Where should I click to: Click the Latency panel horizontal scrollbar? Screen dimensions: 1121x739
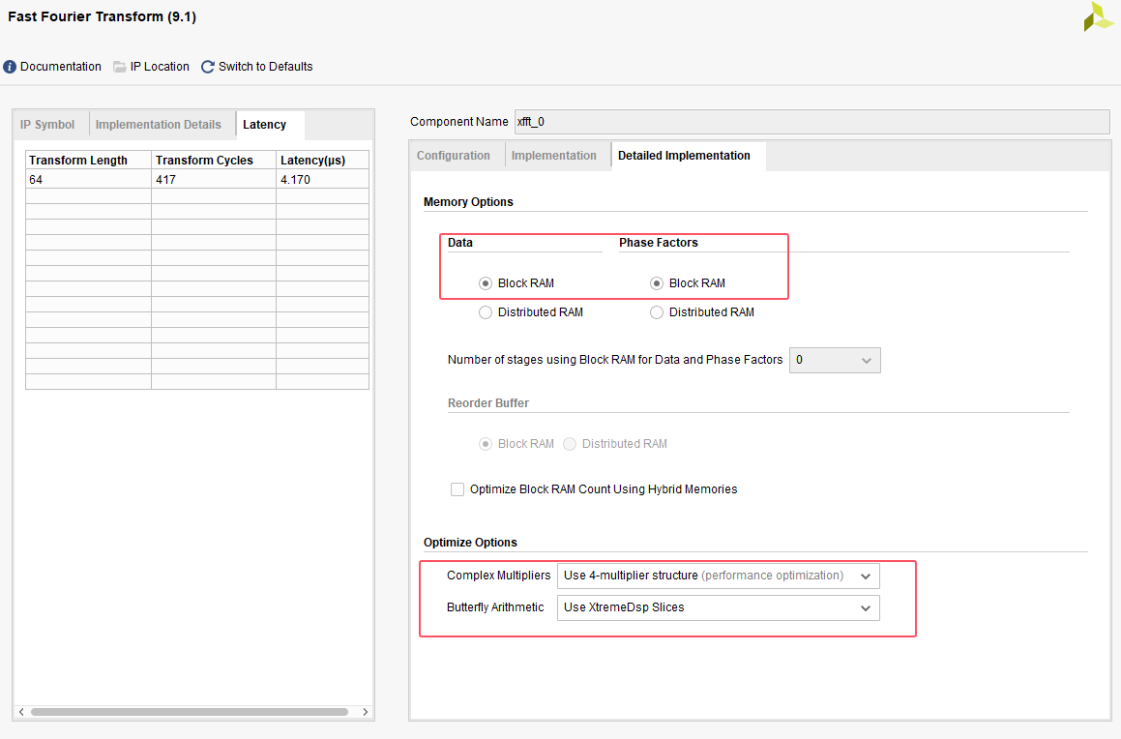190,712
